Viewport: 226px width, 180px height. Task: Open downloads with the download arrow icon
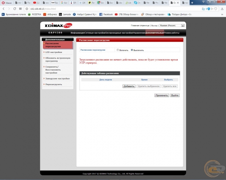222,9
